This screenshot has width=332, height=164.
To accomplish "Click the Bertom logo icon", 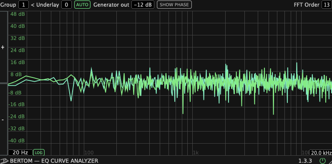I will (4, 161).
